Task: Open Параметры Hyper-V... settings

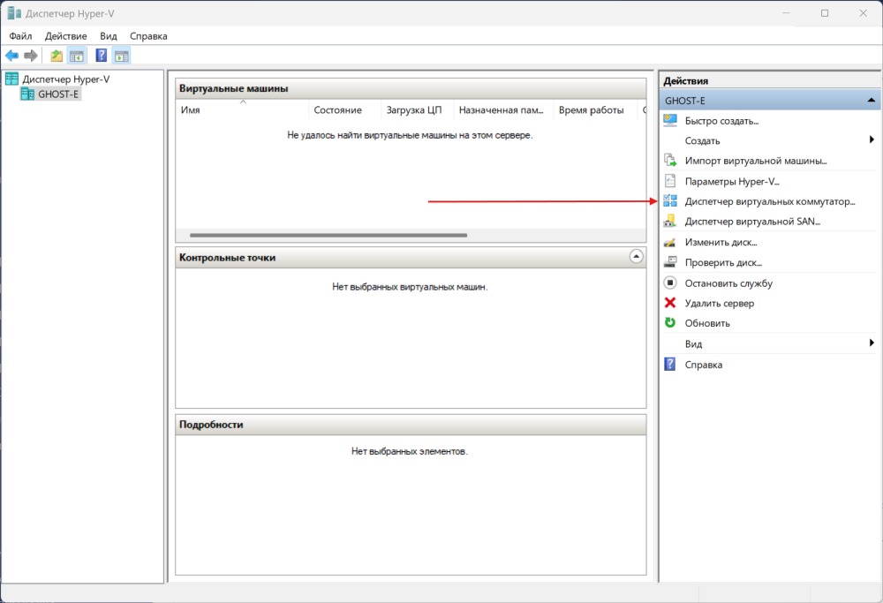Action: [732, 181]
